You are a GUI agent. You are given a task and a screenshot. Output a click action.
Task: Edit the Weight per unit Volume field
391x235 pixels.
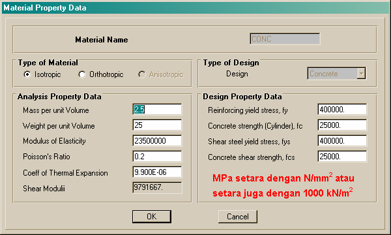point(157,125)
